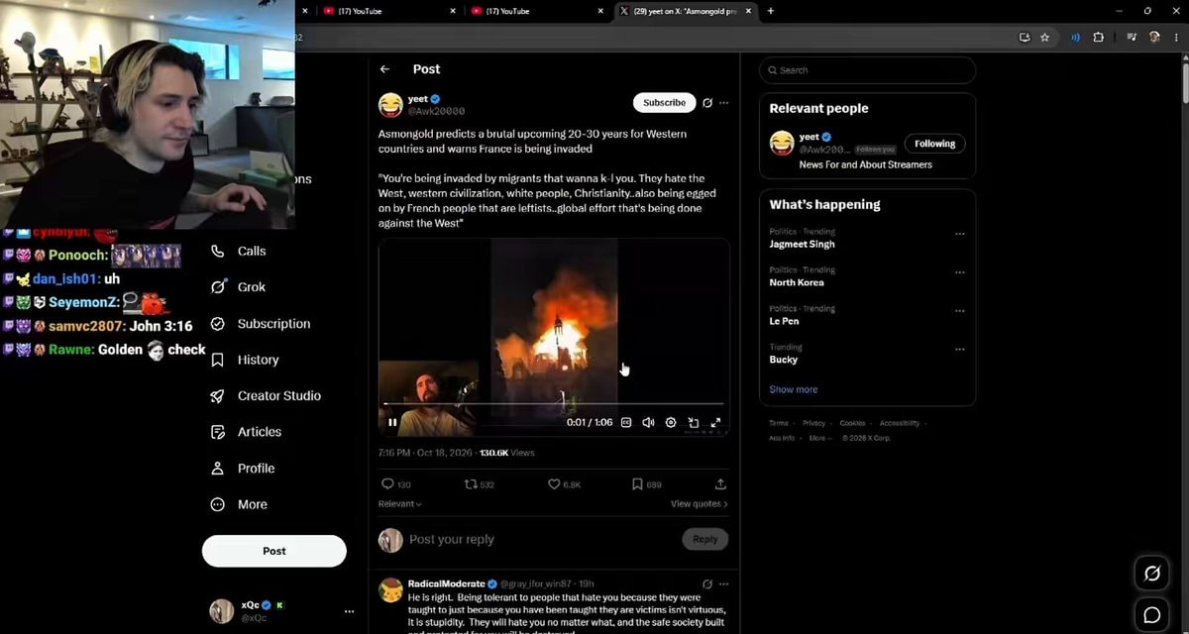This screenshot has width=1189, height=634.
Task: Open Grok in the sidebar
Action: click(x=239, y=287)
